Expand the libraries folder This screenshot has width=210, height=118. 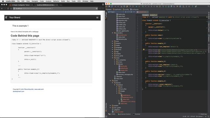coord(113,49)
